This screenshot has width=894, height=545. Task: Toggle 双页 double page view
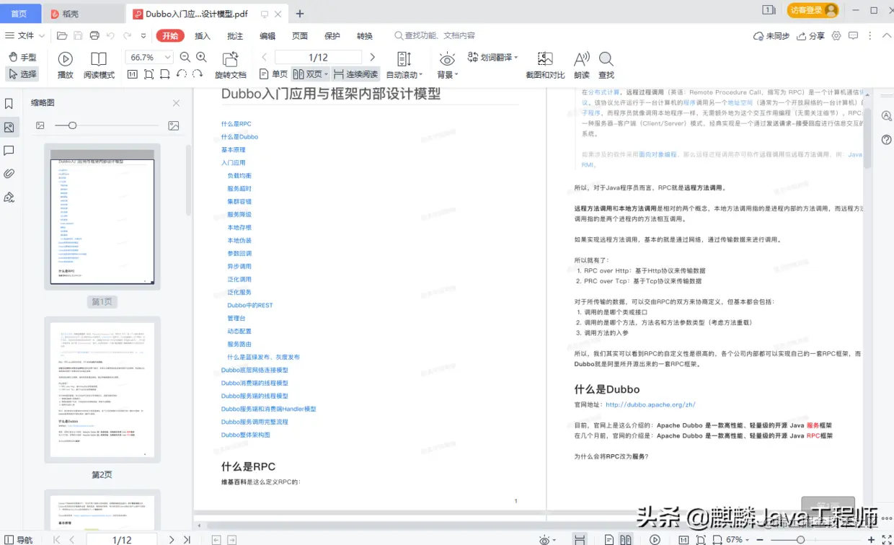coord(310,74)
